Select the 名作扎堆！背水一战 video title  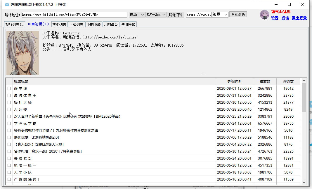48,151
